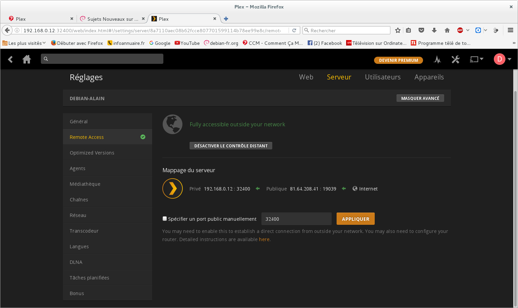Close the Sujets Nouveaux tab
Viewport: 518px width, 308px height.
click(x=143, y=19)
